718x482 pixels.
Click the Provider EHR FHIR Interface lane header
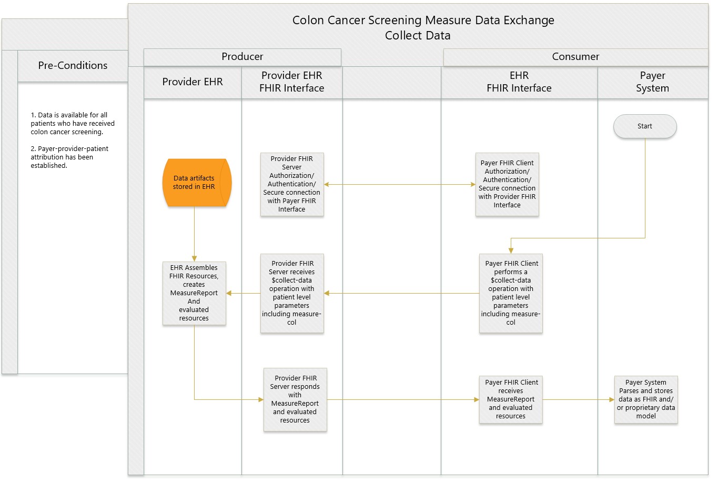pyautogui.click(x=292, y=82)
